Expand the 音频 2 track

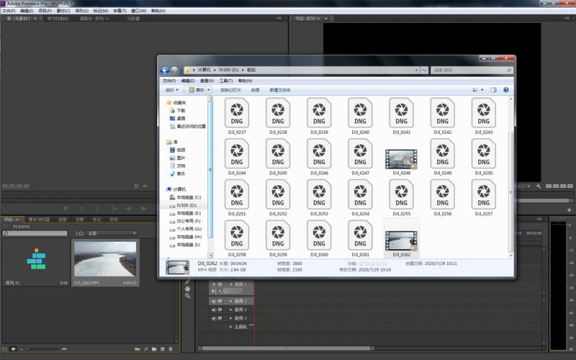point(231,310)
